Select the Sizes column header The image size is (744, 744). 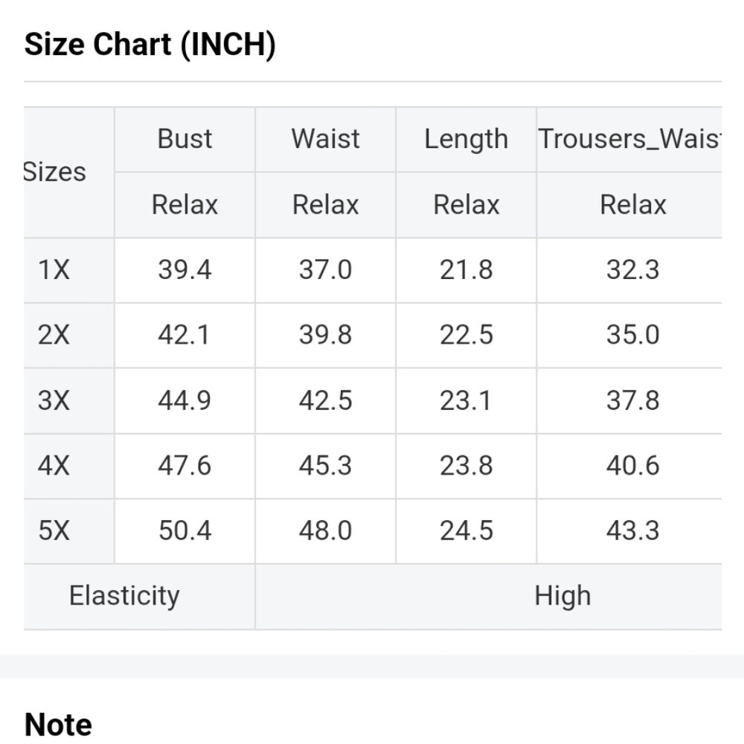55,172
